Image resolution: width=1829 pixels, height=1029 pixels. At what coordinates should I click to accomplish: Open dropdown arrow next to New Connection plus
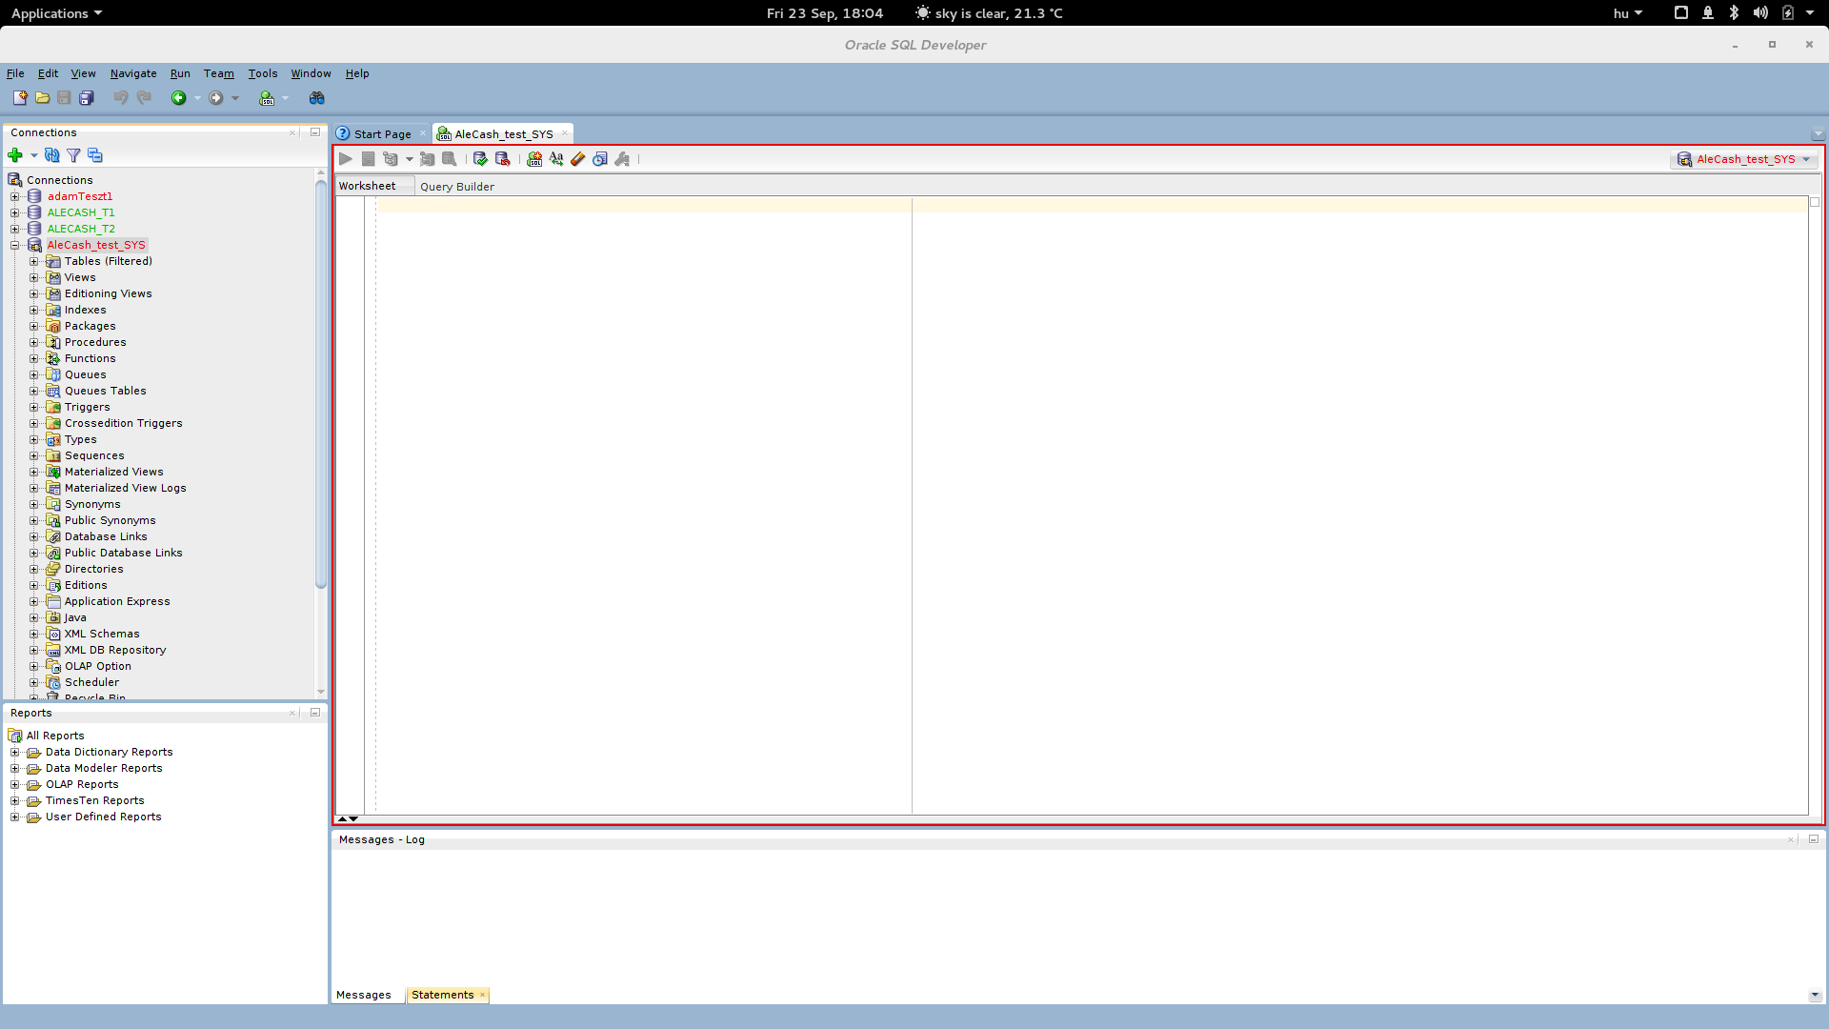point(33,155)
